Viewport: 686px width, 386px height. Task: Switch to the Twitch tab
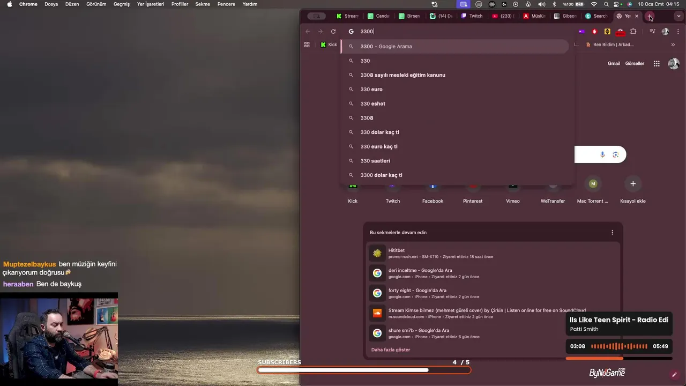472,16
